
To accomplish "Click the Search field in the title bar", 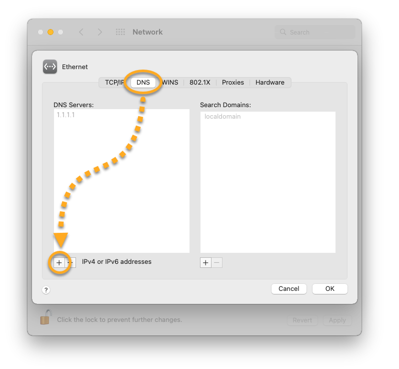I will pos(315,32).
